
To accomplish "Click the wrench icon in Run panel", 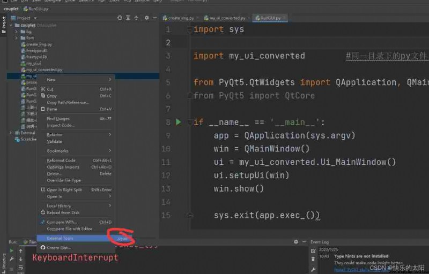I will [11, 259].
